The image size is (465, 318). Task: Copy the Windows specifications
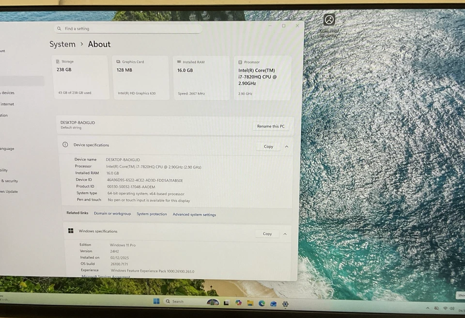pyautogui.click(x=267, y=234)
